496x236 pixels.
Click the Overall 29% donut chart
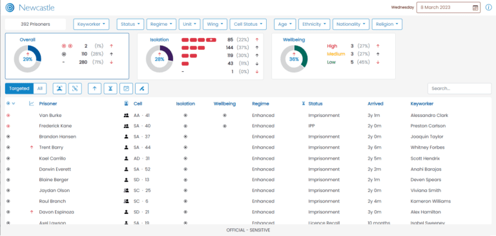[28, 59]
